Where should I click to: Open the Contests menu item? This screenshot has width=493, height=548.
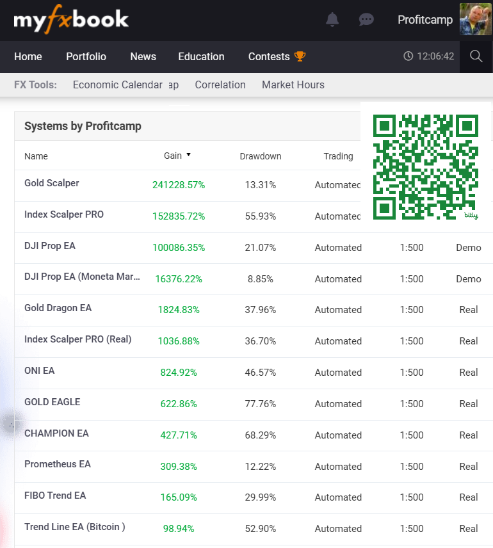269,56
